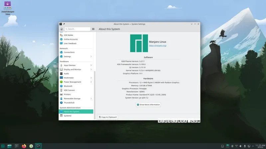266x149 pixels.
Task: Select Systemd under System Administration
Action: click(x=67, y=116)
